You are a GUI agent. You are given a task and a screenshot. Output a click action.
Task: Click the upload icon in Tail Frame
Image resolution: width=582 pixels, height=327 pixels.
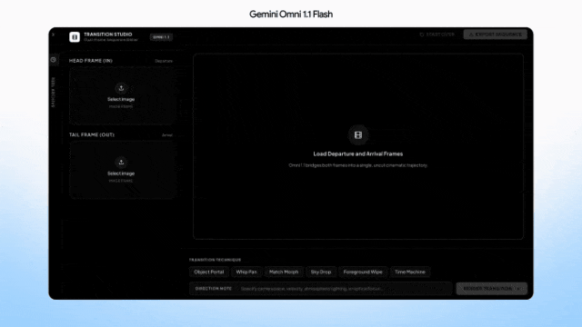pos(121,163)
